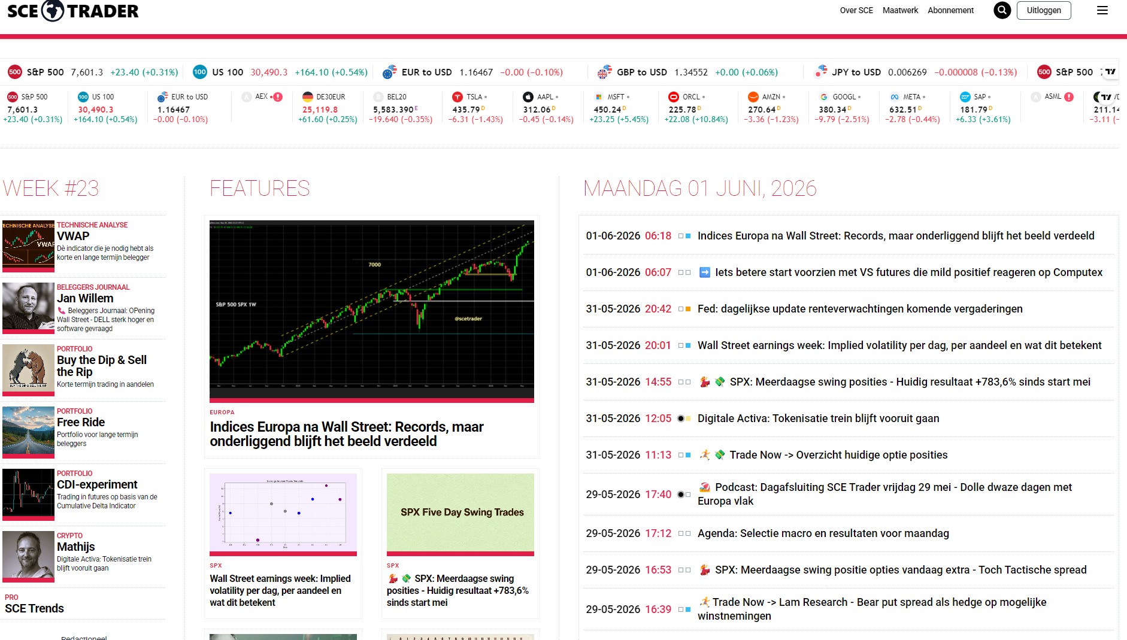Click the AMZN Amazon logo icon
This screenshot has width=1127, height=640.
(753, 96)
